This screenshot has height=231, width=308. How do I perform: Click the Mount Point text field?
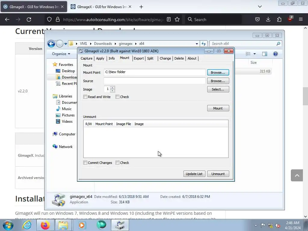pos(155,72)
